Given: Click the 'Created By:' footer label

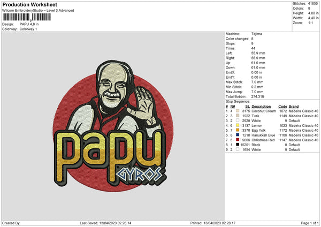Looking at the screenshot, I should (x=11, y=223).
